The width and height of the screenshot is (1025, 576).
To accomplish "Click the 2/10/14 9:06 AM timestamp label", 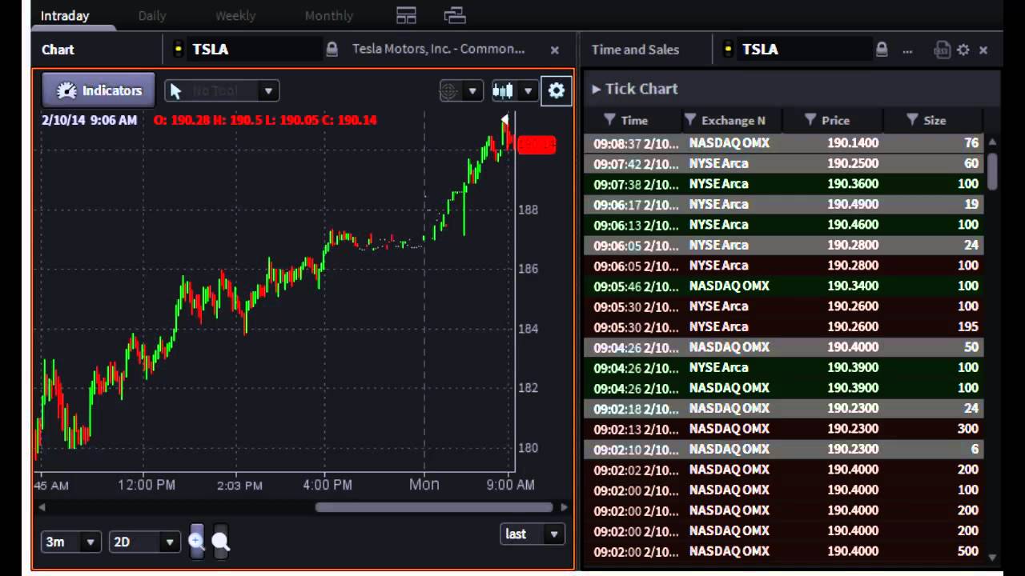I will [89, 120].
